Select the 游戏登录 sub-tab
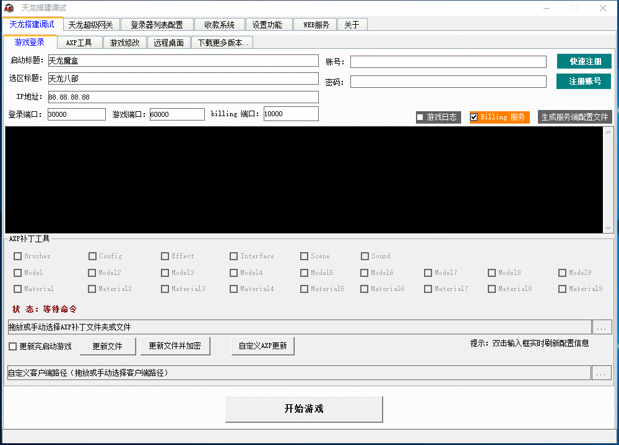The height and width of the screenshot is (445, 619). click(30, 42)
